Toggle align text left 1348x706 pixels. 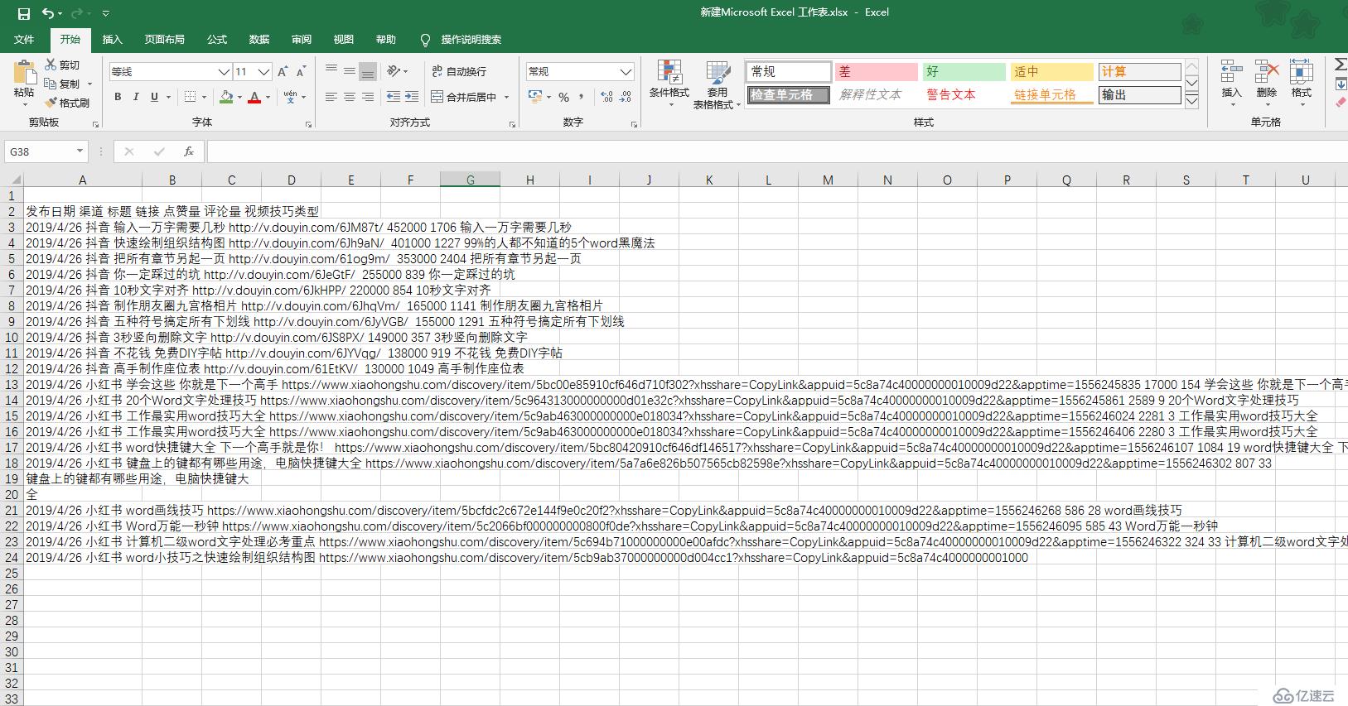click(x=331, y=97)
